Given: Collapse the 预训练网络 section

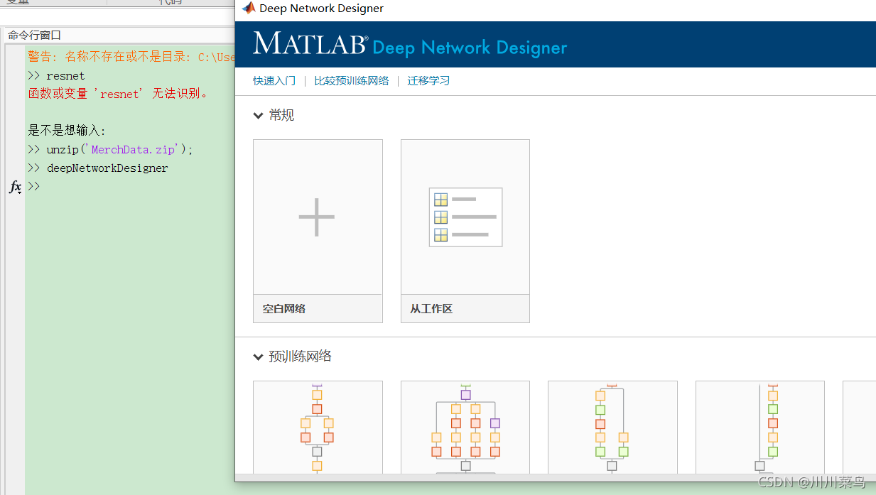Looking at the screenshot, I should click(258, 357).
